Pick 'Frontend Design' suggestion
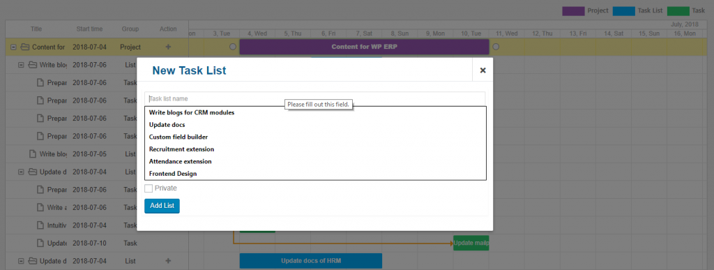The height and width of the screenshot is (270, 714). pyautogui.click(x=173, y=174)
